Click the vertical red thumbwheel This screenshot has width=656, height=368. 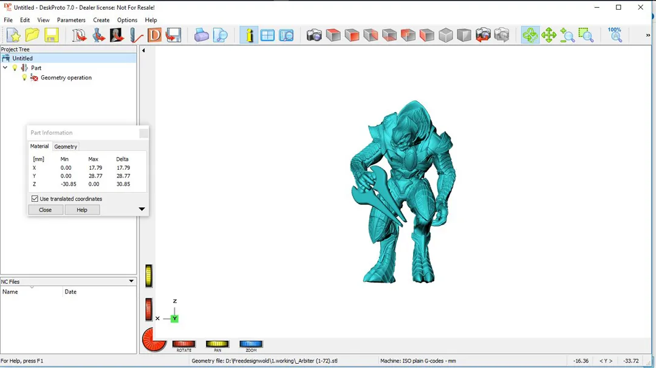pos(149,310)
